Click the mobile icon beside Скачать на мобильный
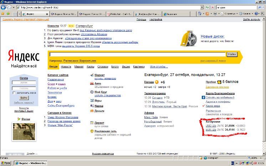The width and height of the screenshot is (266, 166). 203,98
